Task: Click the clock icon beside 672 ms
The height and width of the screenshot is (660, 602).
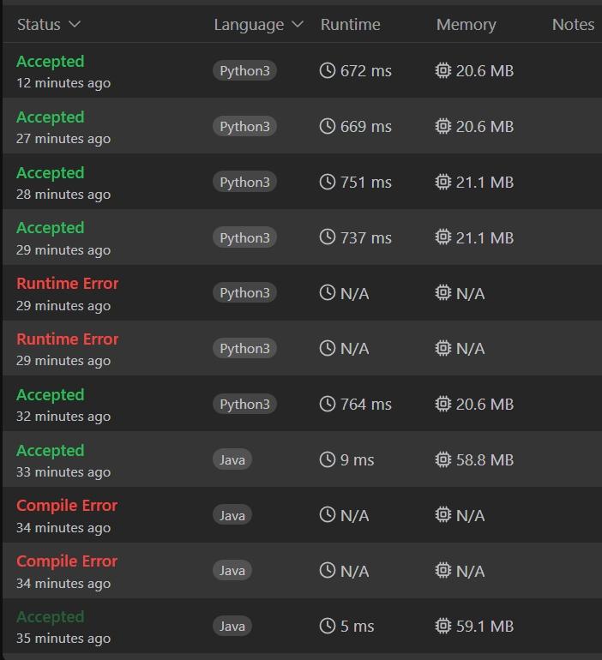Action: pos(327,71)
